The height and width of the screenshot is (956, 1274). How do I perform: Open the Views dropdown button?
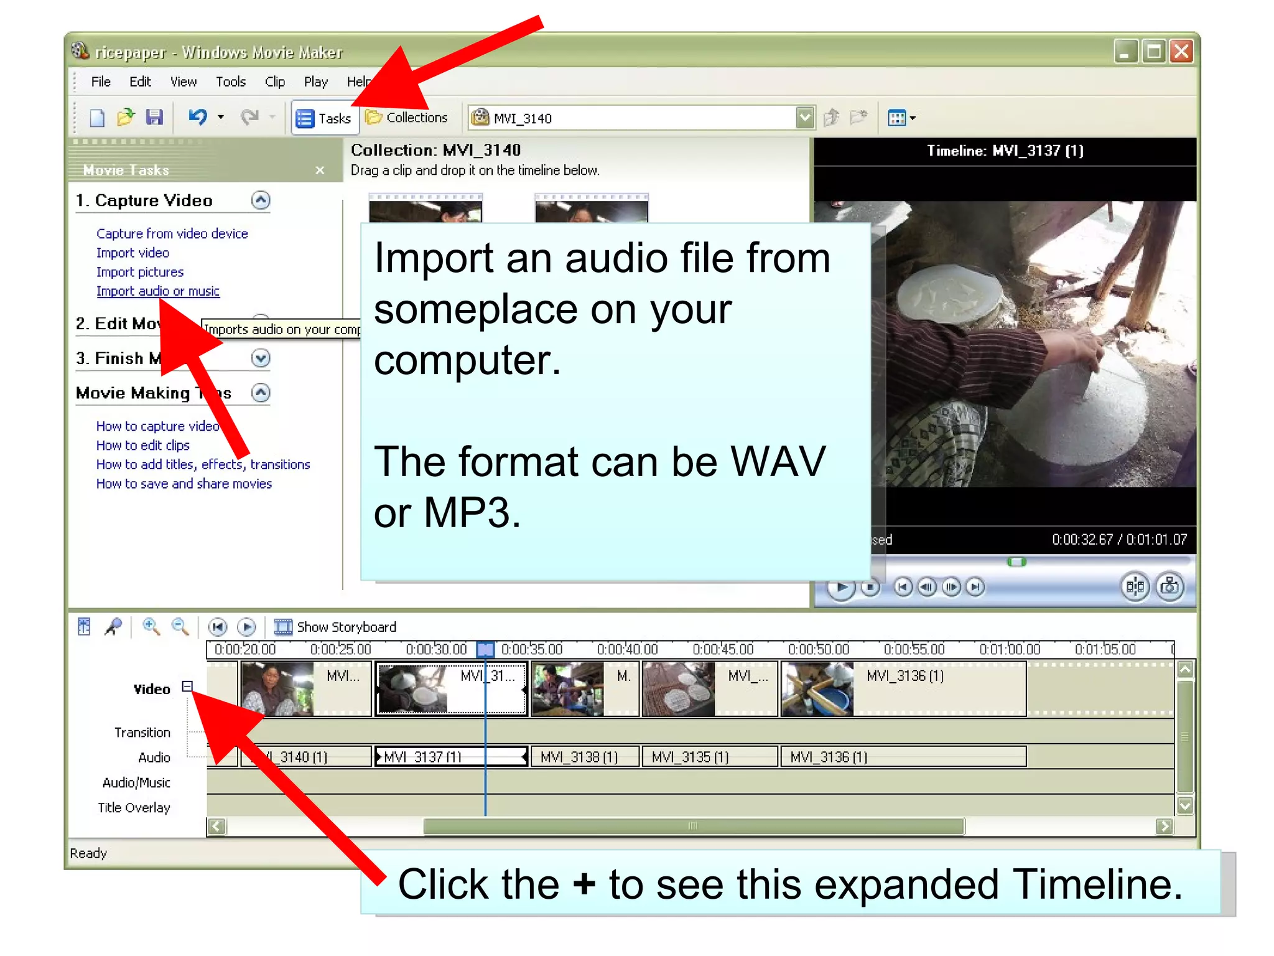click(x=901, y=118)
